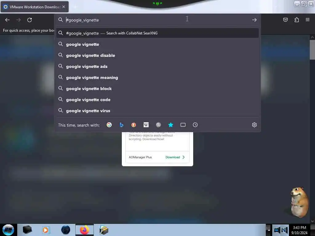
Task: Click the ad's right chevron arrow
Action: (x=183, y=157)
